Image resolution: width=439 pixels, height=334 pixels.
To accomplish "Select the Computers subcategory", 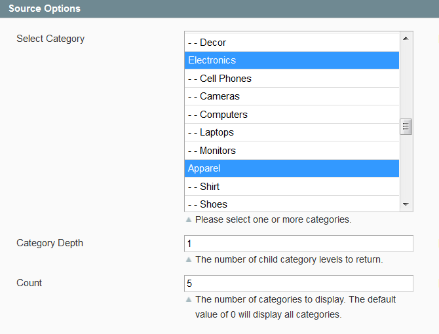I will [292, 115].
